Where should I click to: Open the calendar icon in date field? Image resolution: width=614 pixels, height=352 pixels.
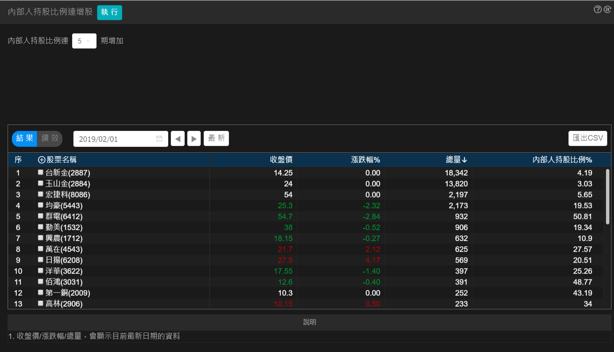(x=159, y=139)
